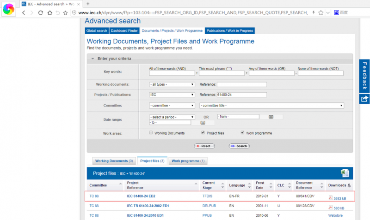370x220 pixels.
Task: Open the 'to' date calendar picker
Action: pos(203,123)
